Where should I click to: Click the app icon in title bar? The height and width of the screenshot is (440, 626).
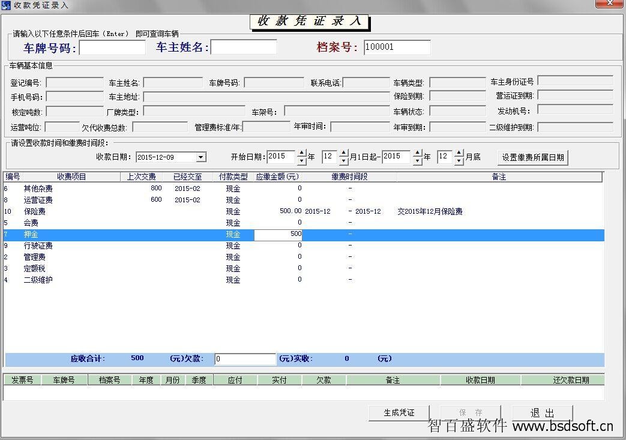coord(6,5)
